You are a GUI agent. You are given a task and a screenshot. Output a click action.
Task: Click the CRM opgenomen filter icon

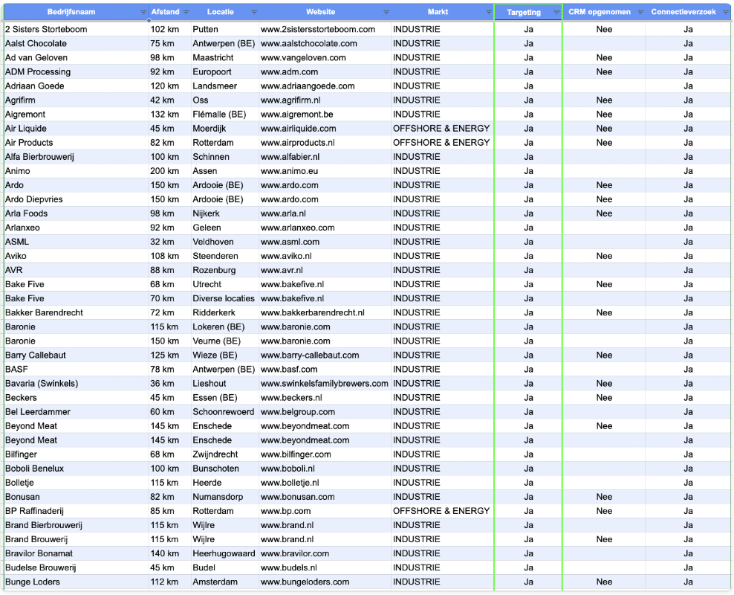click(640, 13)
